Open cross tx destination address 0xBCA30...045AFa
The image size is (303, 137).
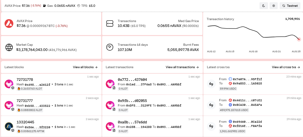[247, 105]
